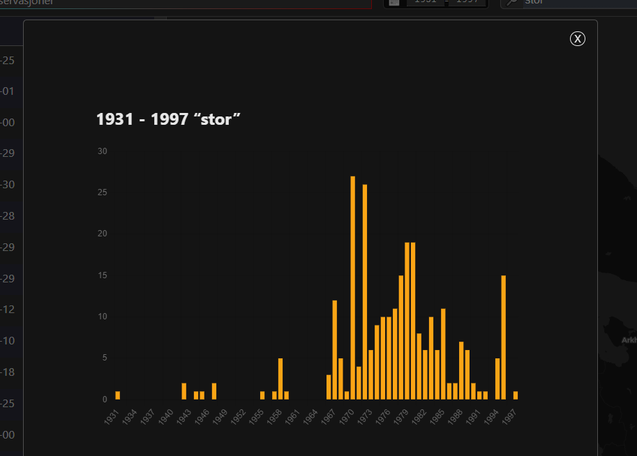Click the x-axis label "1931"

[112, 417]
